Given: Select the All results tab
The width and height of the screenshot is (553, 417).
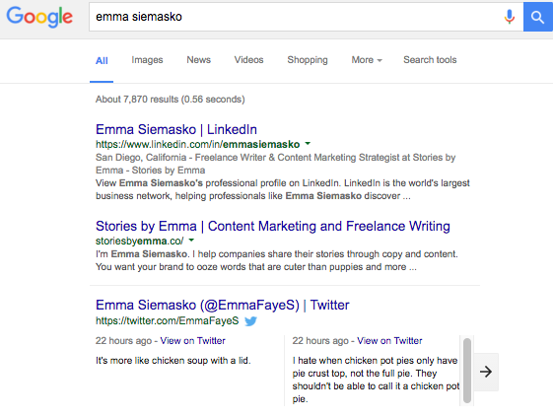Looking at the screenshot, I should tap(102, 61).
